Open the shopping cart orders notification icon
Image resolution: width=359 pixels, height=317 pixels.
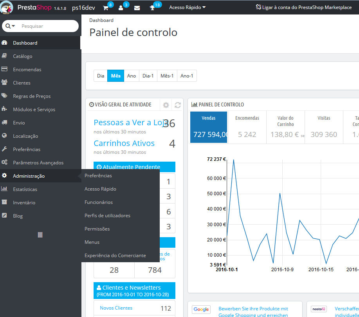[x=106, y=8]
